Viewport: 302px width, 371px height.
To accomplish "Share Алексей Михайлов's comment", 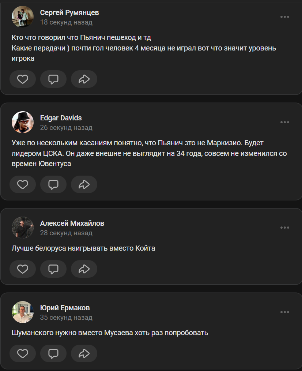I will tap(84, 269).
